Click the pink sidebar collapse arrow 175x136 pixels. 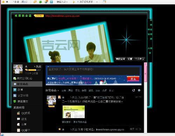click(x=145, y=74)
